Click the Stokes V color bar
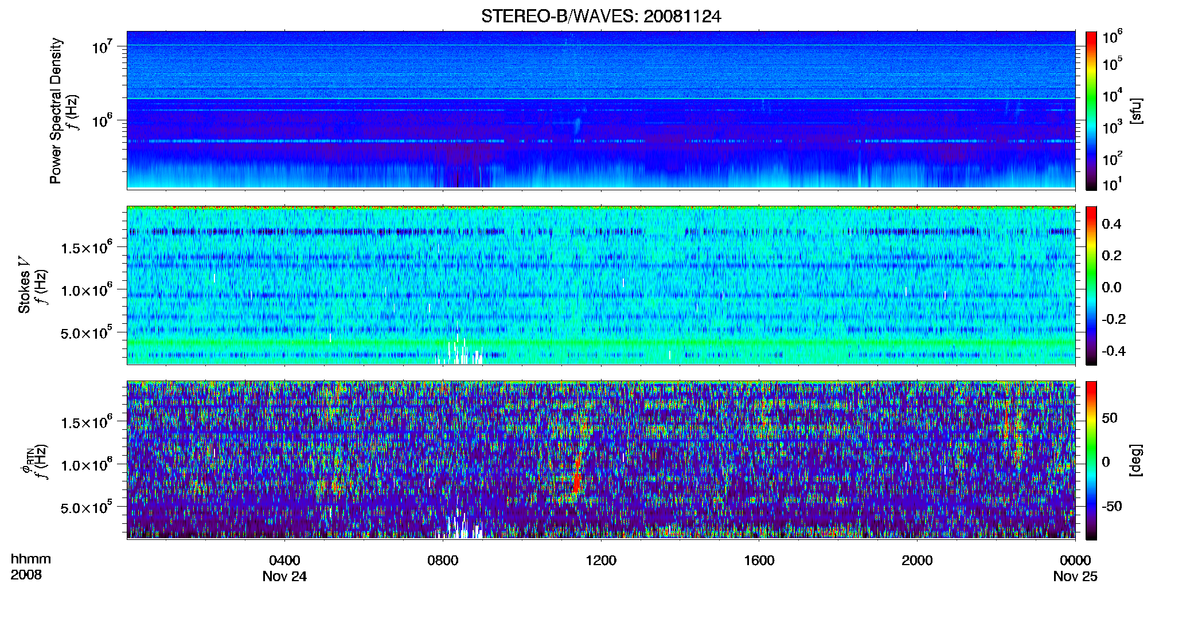 click(x=1091, y=285)
